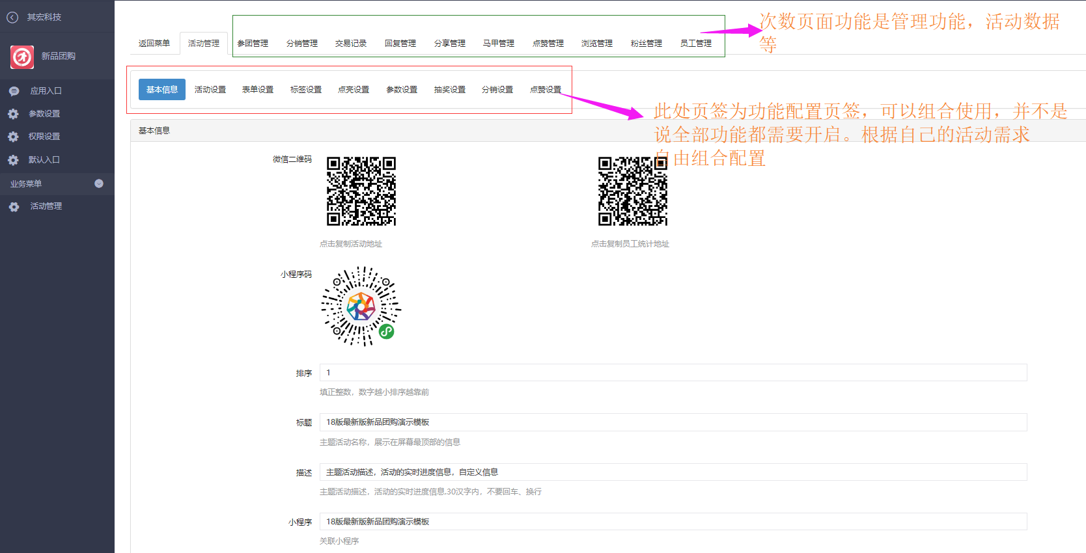Click the 新品团购 app name in sidebar

(x=59, y=57)
